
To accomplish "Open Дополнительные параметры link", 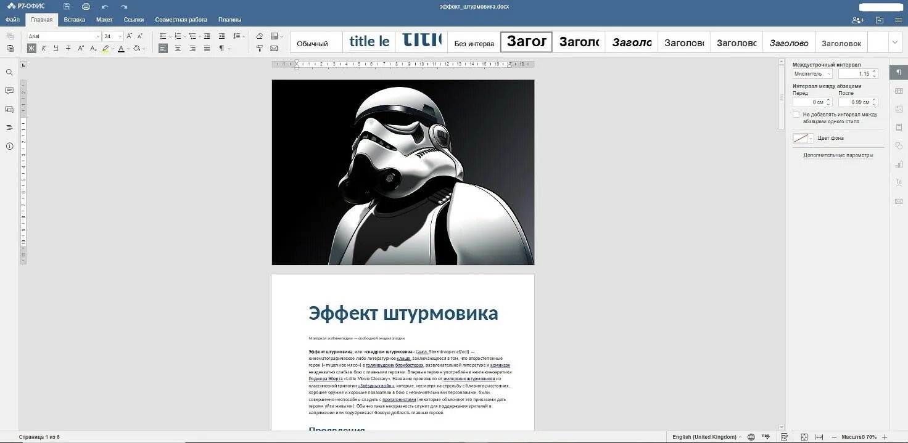I will [x=838, y=155].
